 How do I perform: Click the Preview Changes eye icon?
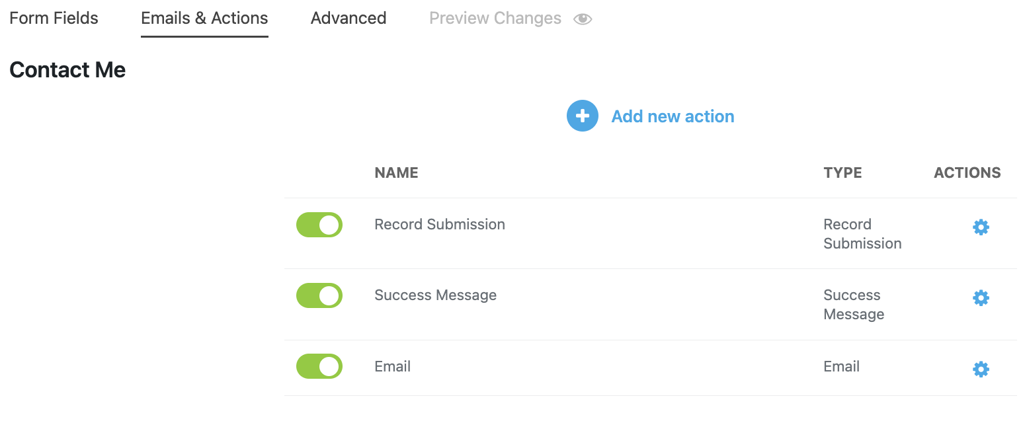583,19
